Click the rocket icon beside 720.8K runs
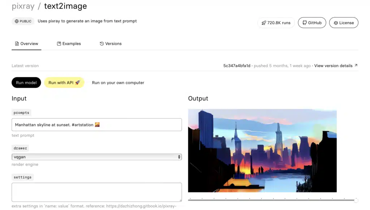This screenshot has height=210, width=370. pos(264,23)
